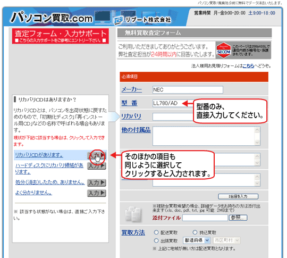Screen dimensions: 287x258
Task: Click the 査定フォーム・入力サポート banner
Action: click(61, 36)
